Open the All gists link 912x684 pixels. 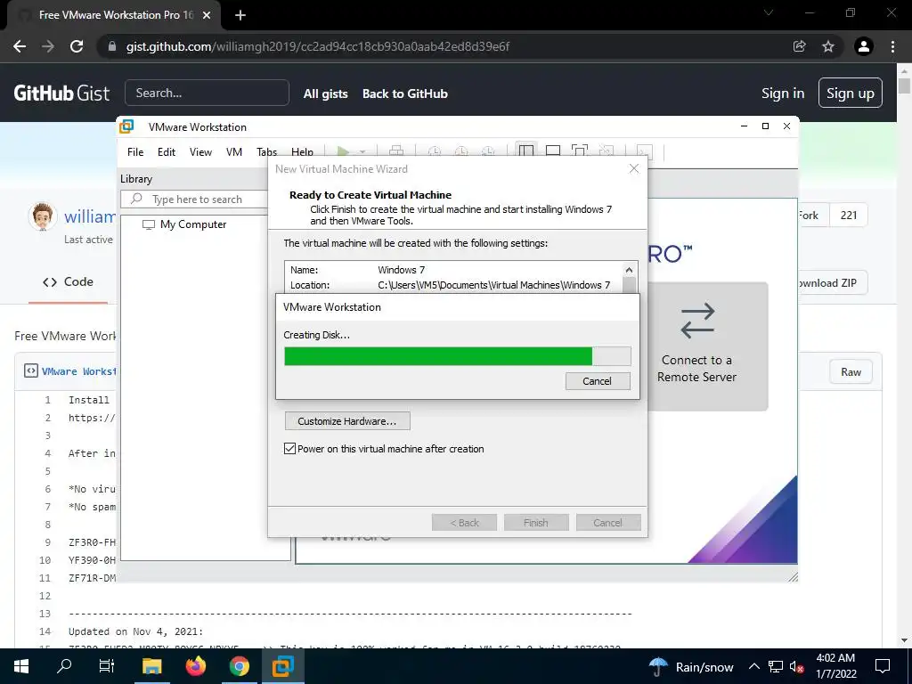point(326,94)
